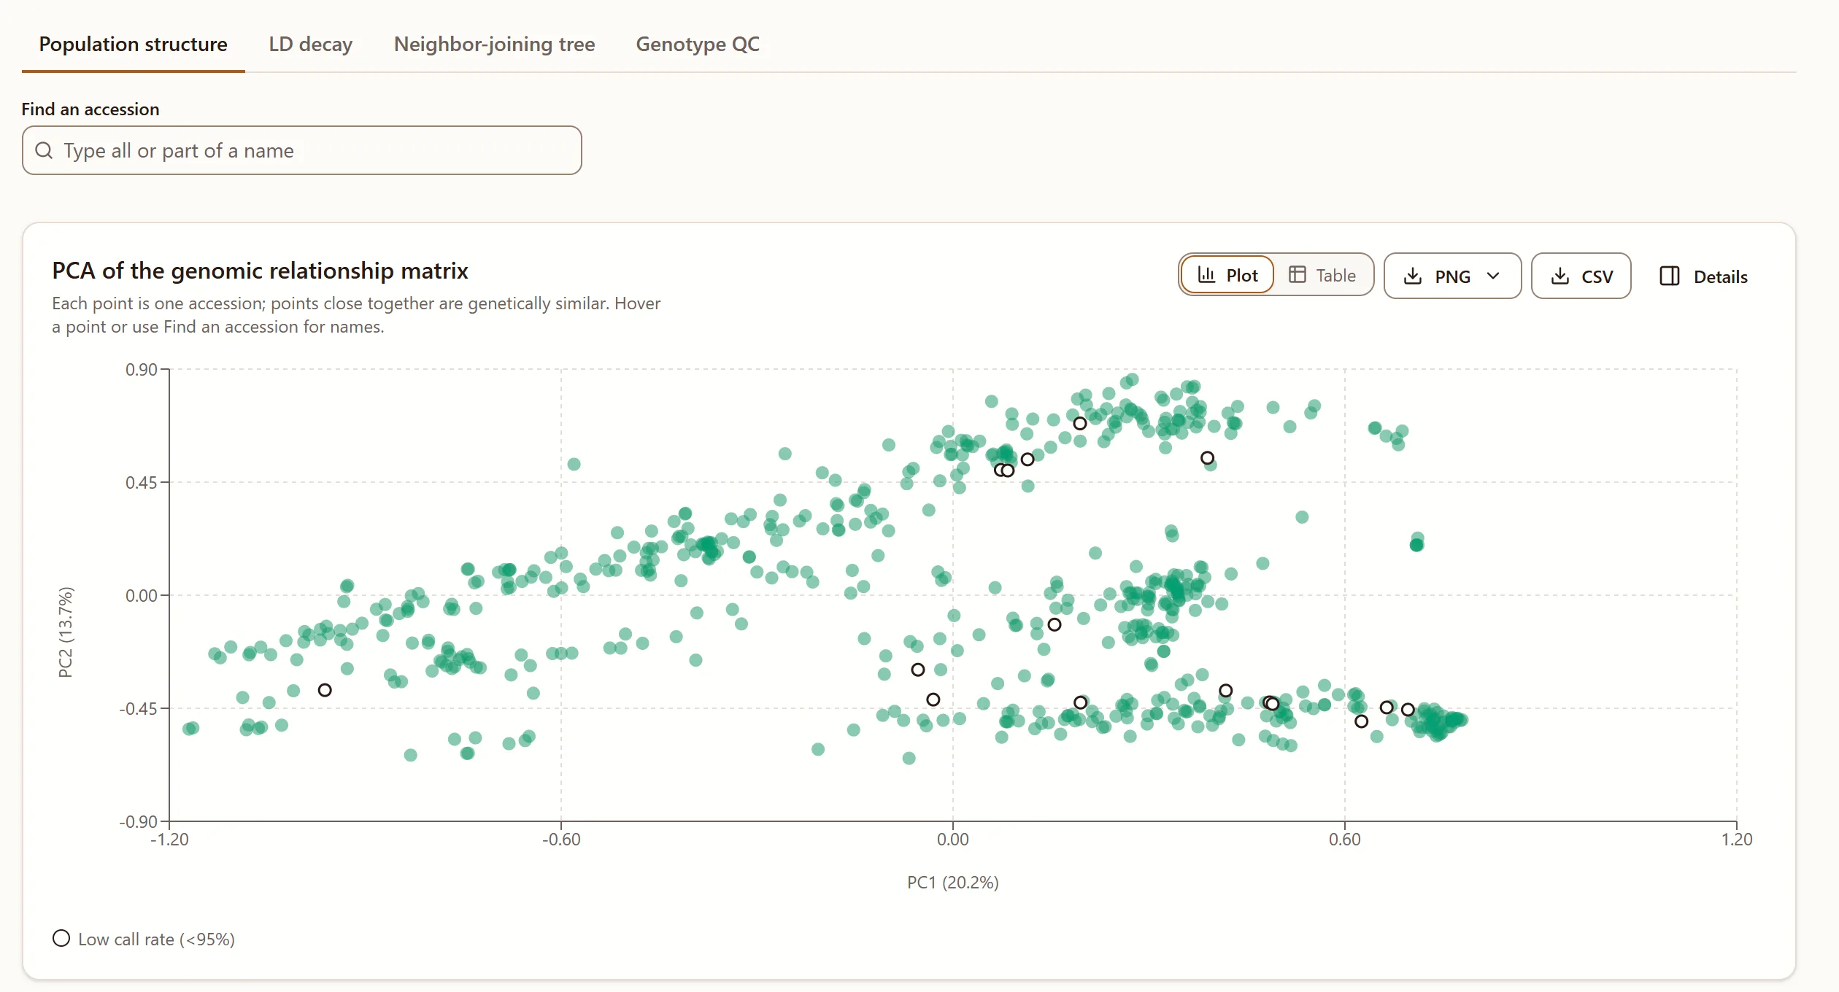Switch to Table view
Image resolution: width=1839 pixels, height=992 pixels.
pos(1322,275)
